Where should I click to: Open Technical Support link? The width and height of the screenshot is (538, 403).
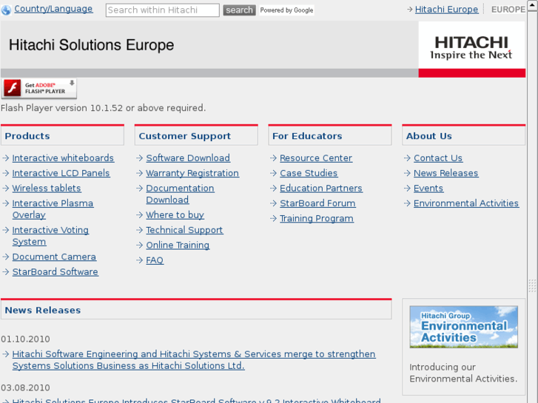pos(184,230)
